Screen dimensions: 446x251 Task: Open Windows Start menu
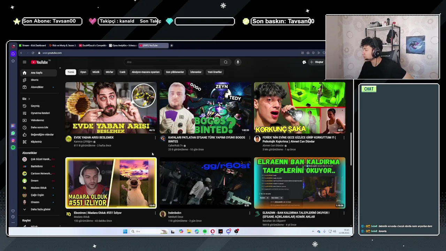click(x=125, y=231)
